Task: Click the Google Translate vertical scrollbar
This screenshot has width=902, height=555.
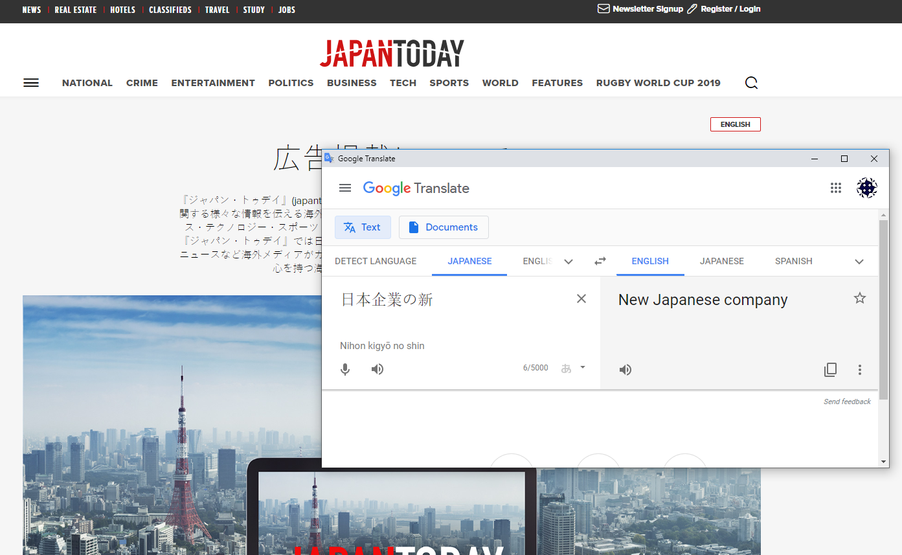Action: pyautogui.click(x=883, y=311)
